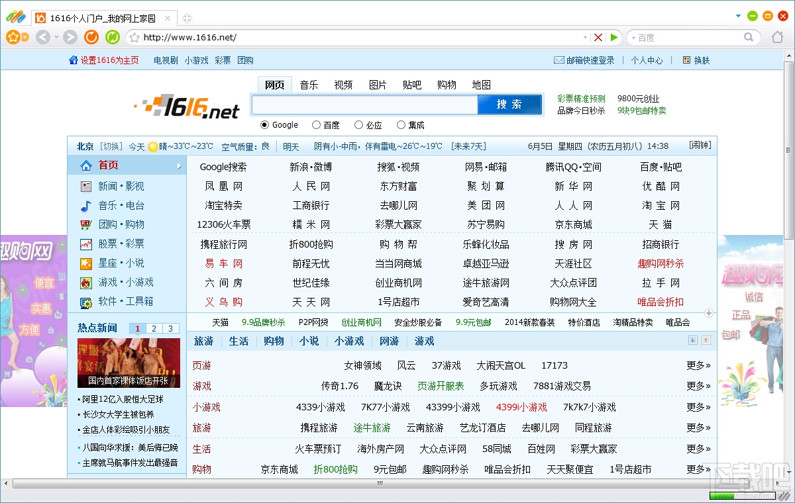Close the 1616个人门户 tab
Screen dimensions: 795x503
point(168,18)
